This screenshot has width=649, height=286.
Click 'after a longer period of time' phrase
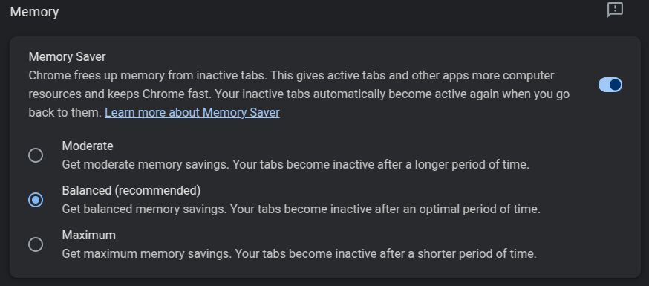point(453,165)
